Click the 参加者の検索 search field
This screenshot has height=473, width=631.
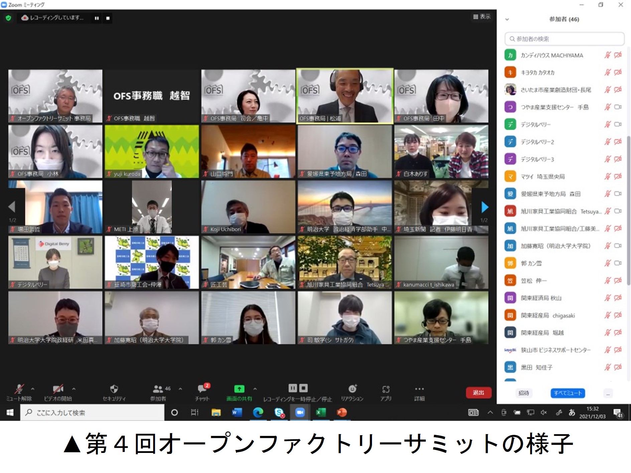[564, 39]
